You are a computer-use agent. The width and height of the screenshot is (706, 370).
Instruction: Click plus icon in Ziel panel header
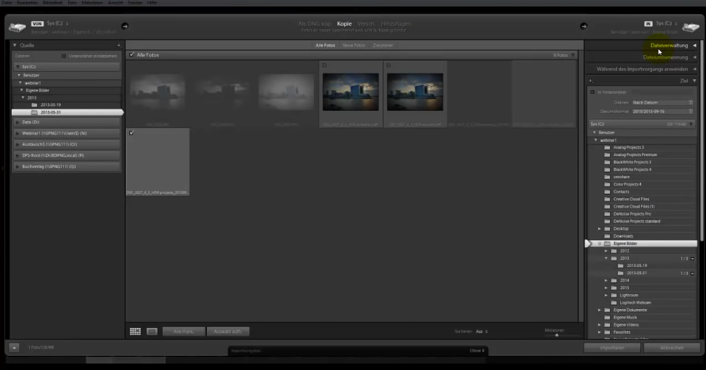tap(590, 80)
